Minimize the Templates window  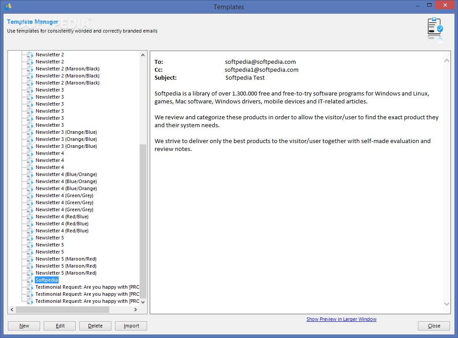click(x=417, y=5)
